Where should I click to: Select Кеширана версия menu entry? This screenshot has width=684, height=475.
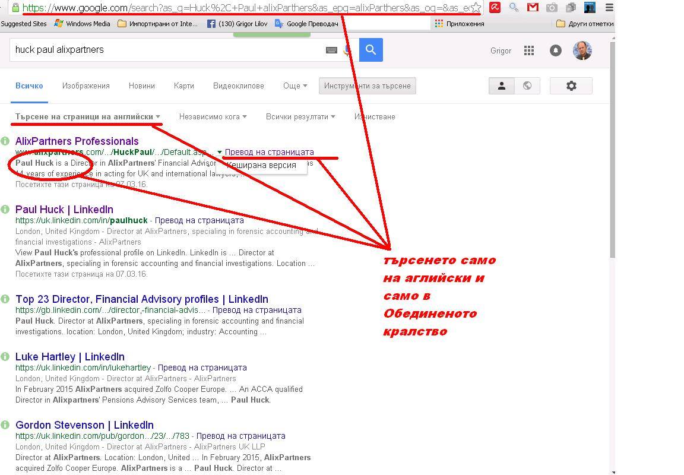[261, 165]
